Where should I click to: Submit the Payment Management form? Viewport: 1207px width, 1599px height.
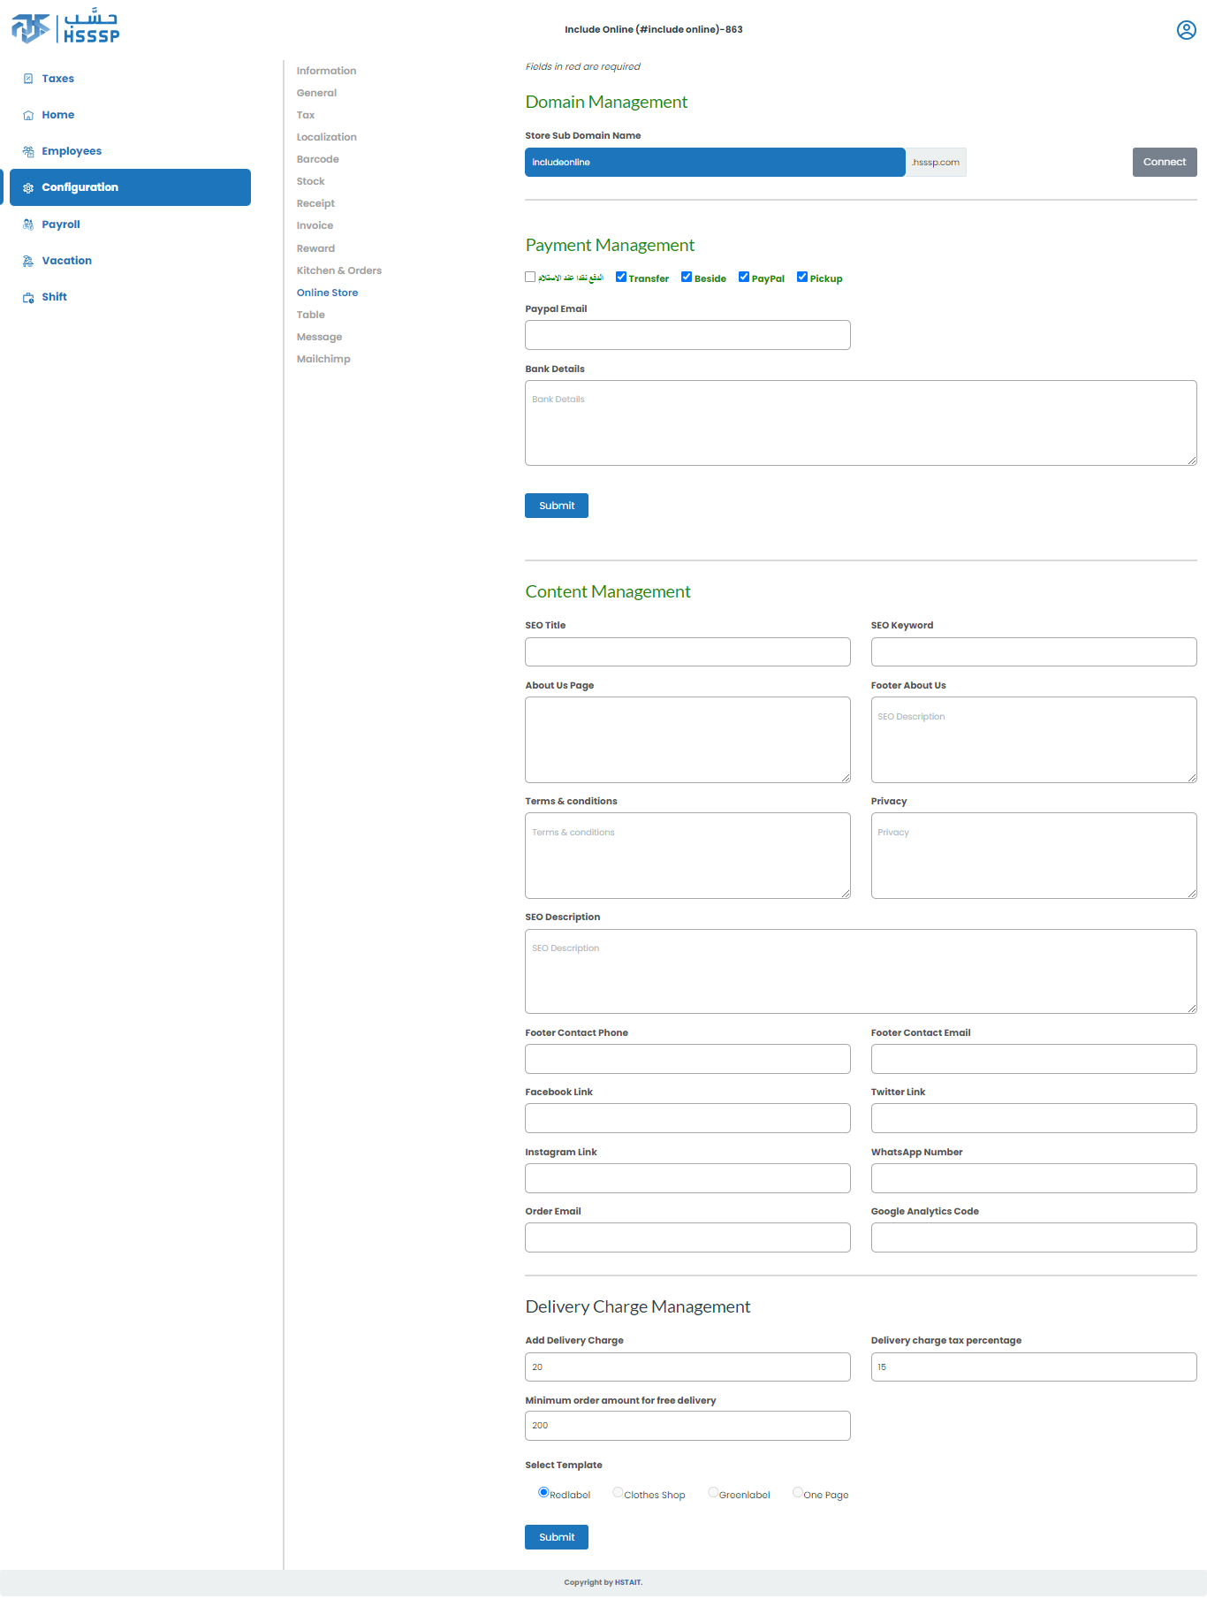[x=556, y=506]
